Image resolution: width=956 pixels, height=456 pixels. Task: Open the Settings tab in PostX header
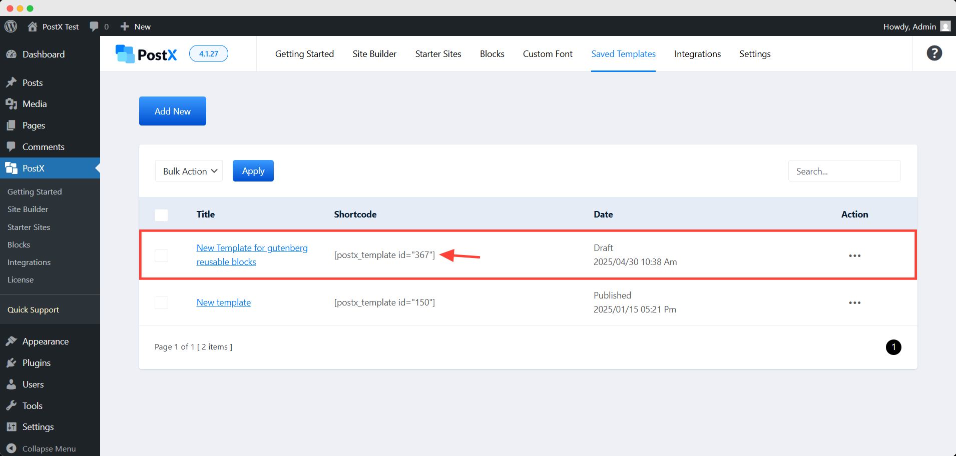coord(755,54)
